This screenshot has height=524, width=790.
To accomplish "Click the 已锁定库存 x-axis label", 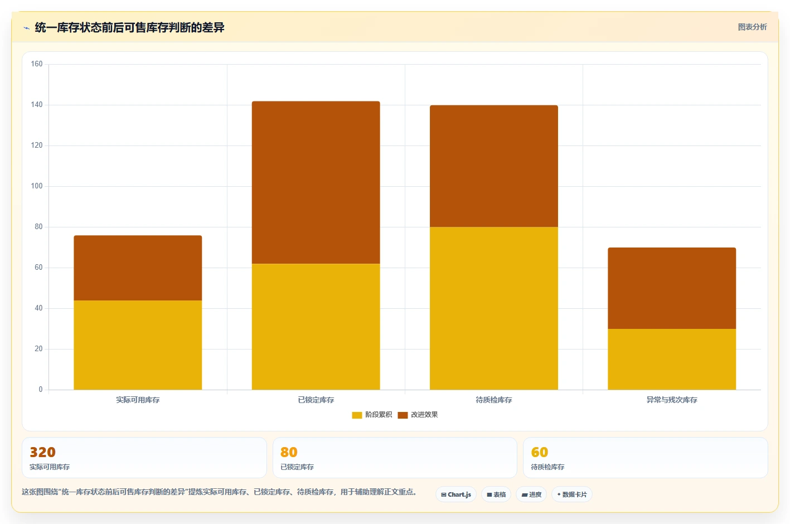I will coord(316,400).
